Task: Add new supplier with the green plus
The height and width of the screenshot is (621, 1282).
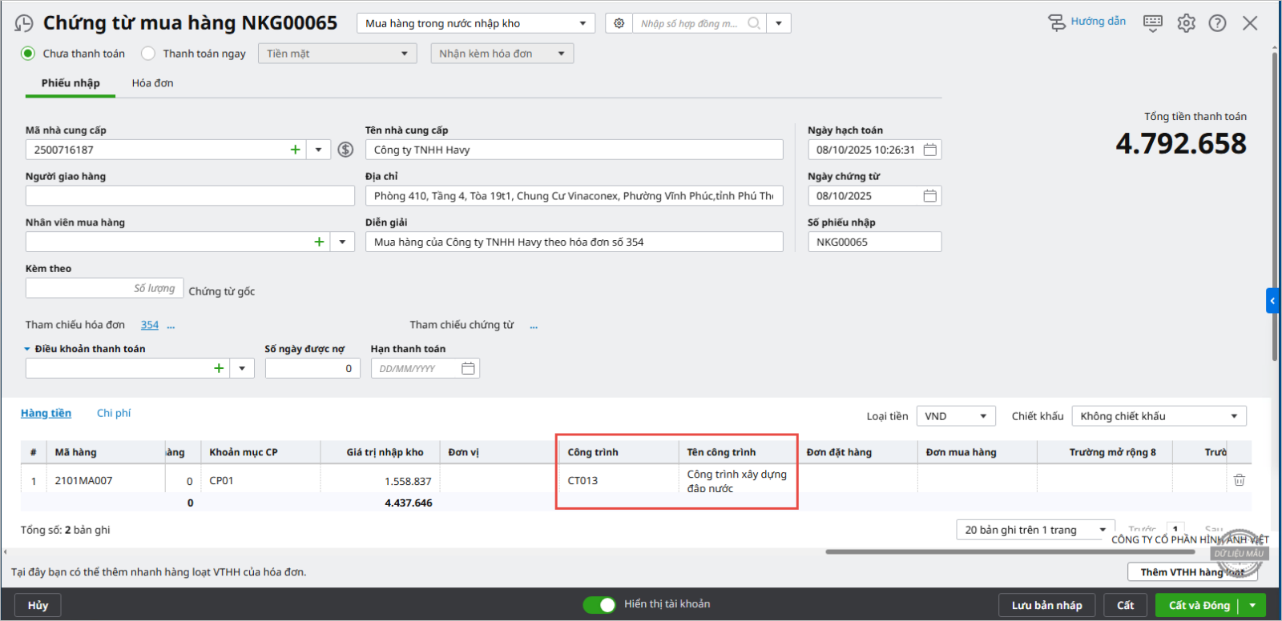Action: 295,150
